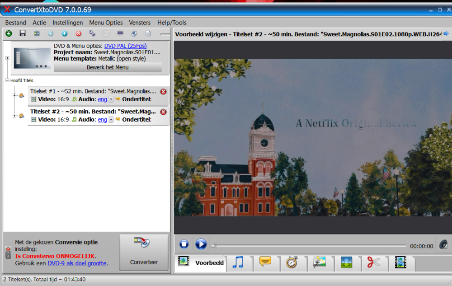Follow the DVD-9 als doel grootte link
This screenshot has width=452, height=286.
pos(77,263)
